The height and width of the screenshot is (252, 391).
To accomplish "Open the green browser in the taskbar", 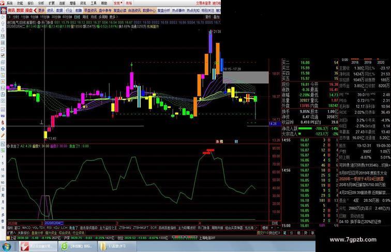I will click(x=78, y=246).
